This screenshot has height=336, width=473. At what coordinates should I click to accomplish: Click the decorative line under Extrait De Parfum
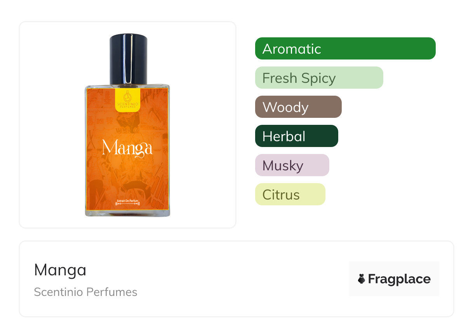[x=128, y=204]
